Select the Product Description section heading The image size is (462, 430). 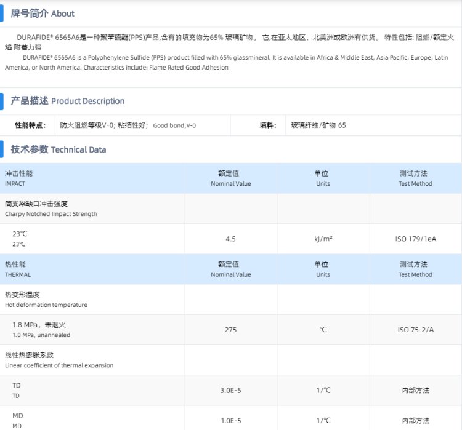[x=68, y=101]
